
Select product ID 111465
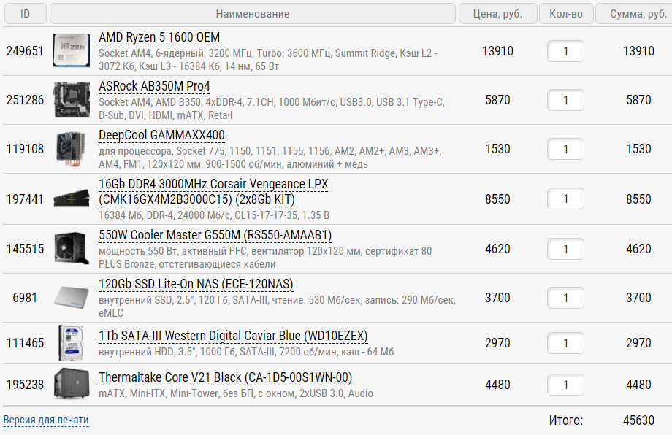25,342
